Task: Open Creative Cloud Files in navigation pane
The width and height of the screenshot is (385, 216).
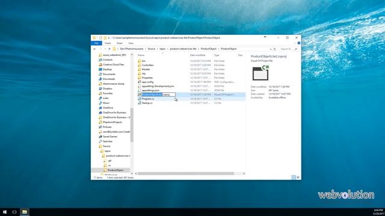Action: [x=114, y=65]
